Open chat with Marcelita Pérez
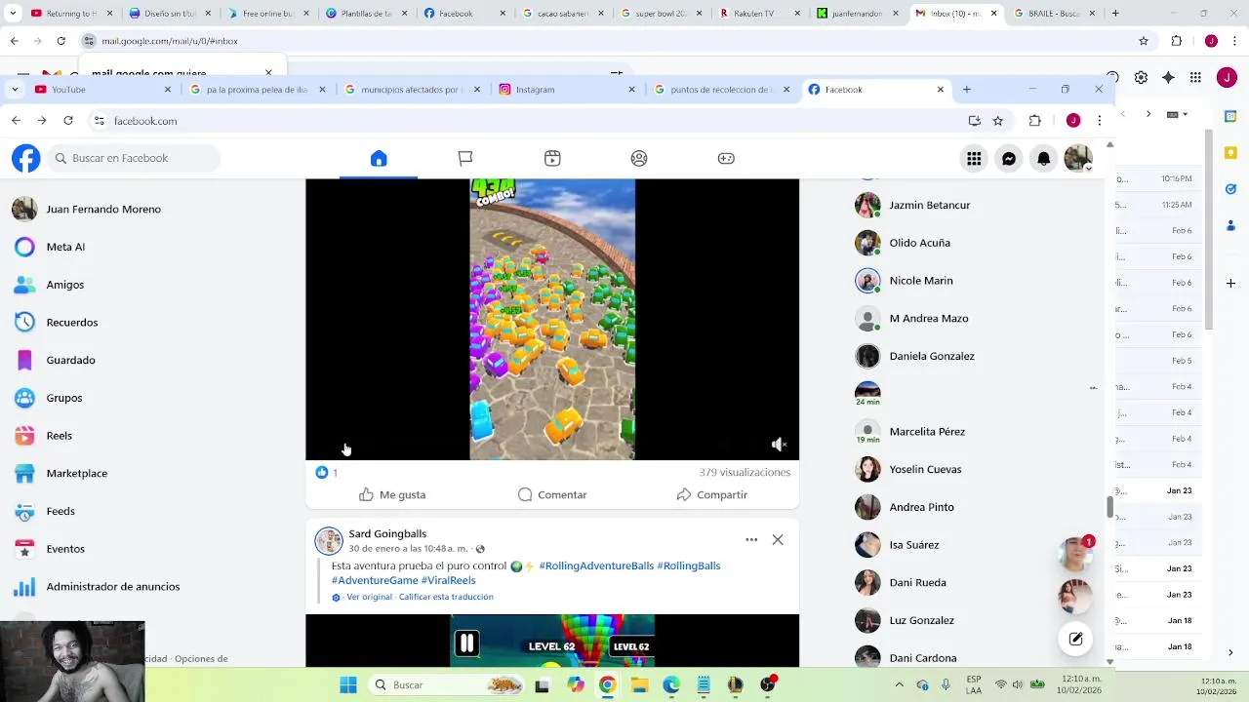This screenshot has height=702, width=1249. 927,432
